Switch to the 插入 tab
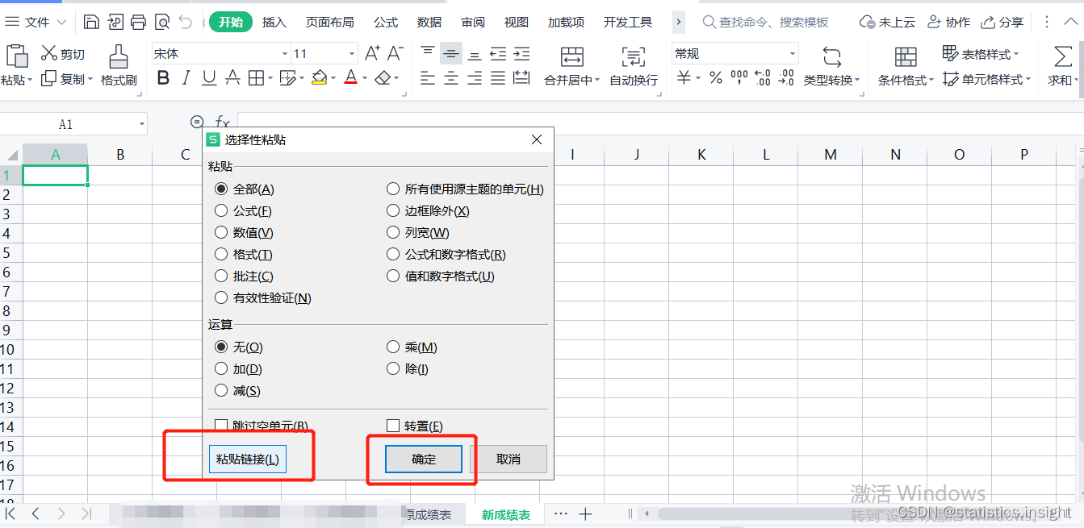Image resolution: width=1084 pixels, height=528 pixels. (x=274, y=22)
